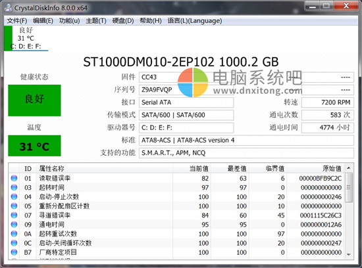The width and height of the screenshot is (362, 268).
Task: Click the status dot for ID 07 寻道错误率
Action: pyautogui.click(x=14, y=215)
